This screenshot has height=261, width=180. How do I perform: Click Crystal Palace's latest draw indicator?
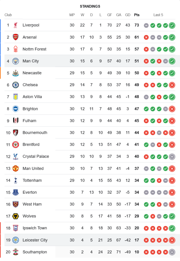point(172,157)
